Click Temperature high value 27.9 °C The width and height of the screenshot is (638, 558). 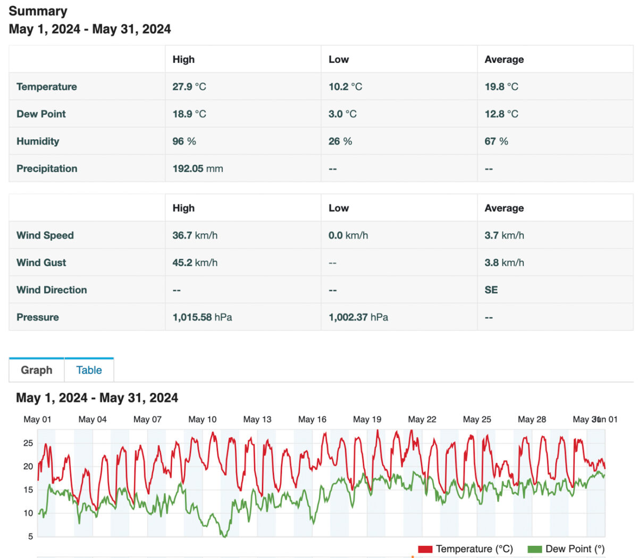(x=189, y=87)
